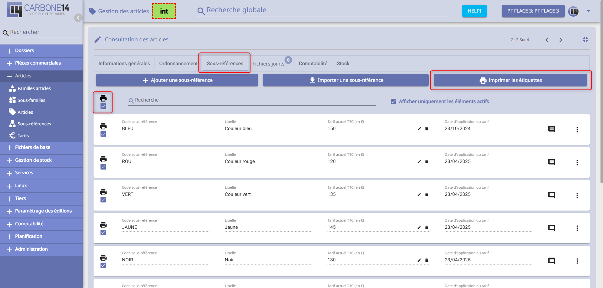
Task: Edit the tarif 120 pencil icon
Action: click(419, 162)
